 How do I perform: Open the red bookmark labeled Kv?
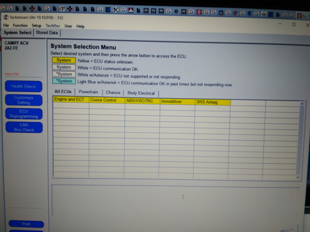tap(302, 15)
